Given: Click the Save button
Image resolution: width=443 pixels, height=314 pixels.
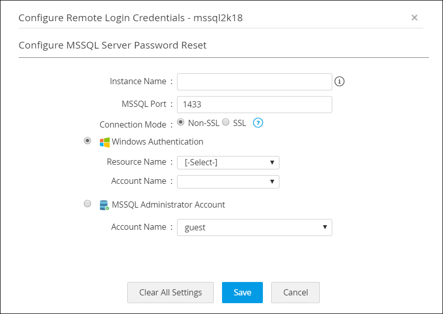Looking at the screenshot, I should pos(242,292).
